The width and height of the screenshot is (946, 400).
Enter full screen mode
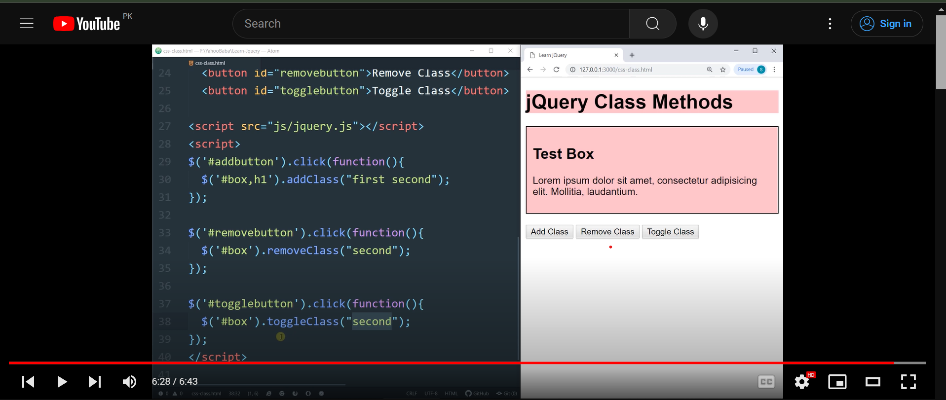(x=908, y=382)
